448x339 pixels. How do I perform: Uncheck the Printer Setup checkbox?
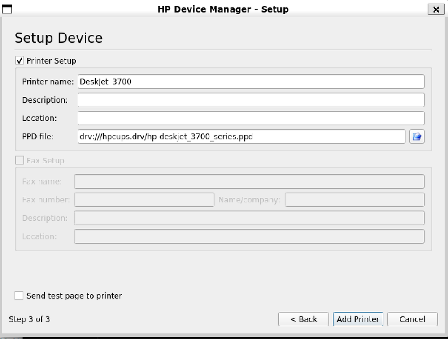[x=19, y=60]
